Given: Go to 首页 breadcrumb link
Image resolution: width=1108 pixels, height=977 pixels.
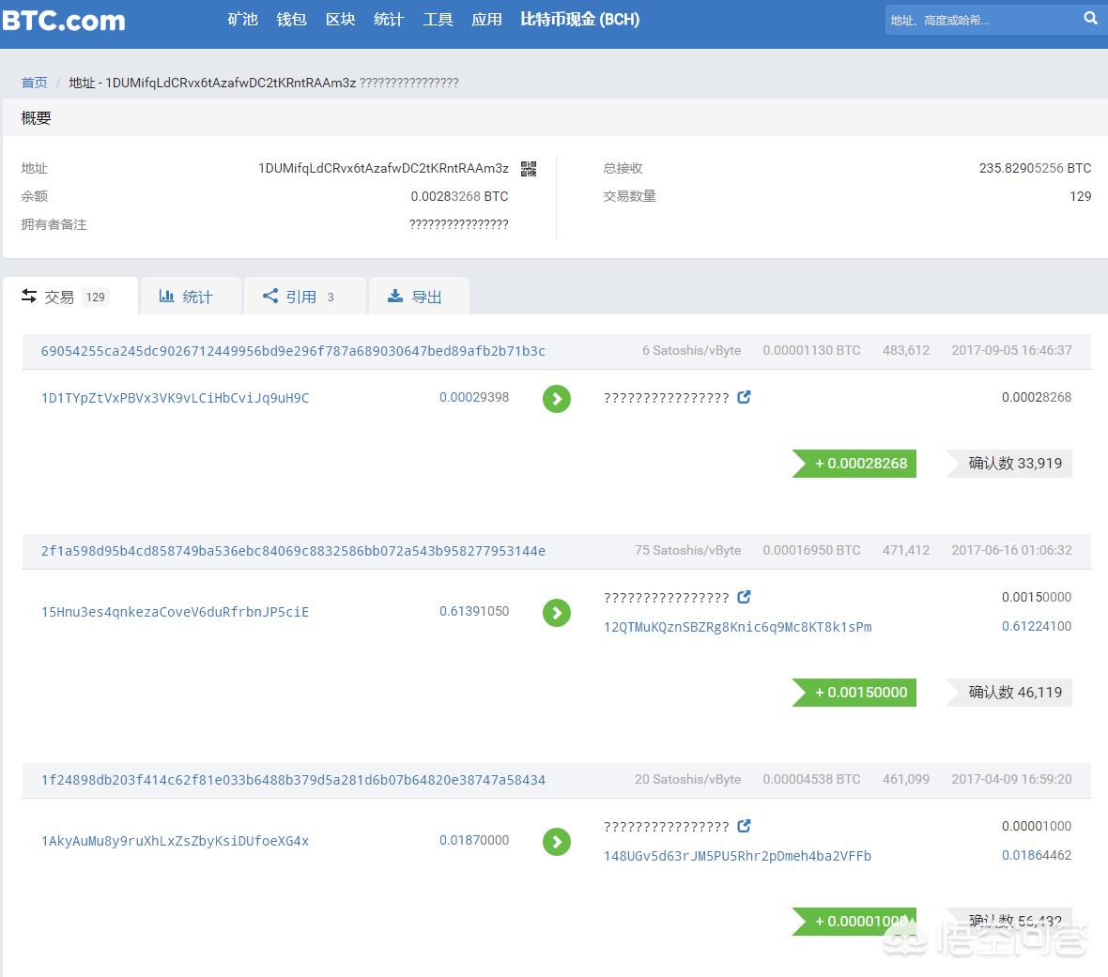Looking at the screenshot, I should click(35, 83).
